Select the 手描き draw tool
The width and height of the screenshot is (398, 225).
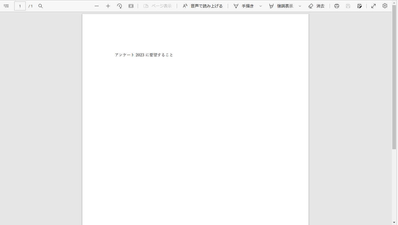pos(244,6)
